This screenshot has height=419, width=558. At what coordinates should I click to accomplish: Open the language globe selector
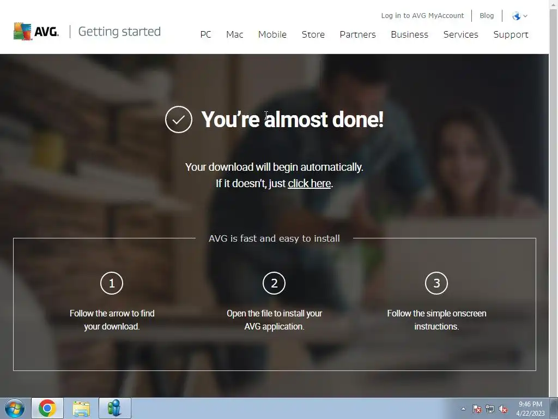pyautogui.click(x=519, y=16)
